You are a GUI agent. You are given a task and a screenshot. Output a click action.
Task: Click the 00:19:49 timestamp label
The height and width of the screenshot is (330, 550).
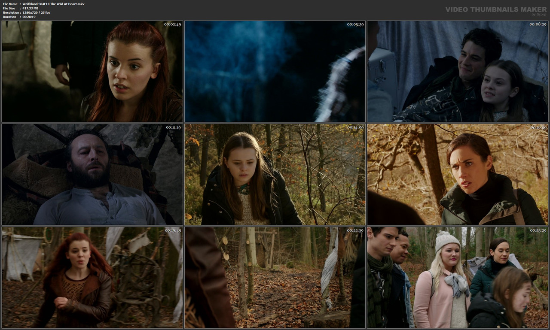[x=173, y=230]
